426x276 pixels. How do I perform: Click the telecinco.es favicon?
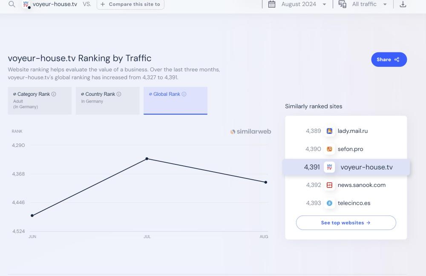[329, 203]
